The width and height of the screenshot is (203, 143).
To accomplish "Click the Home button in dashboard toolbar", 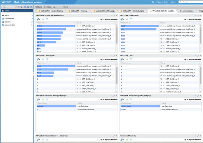I will (x=38, y=7).
